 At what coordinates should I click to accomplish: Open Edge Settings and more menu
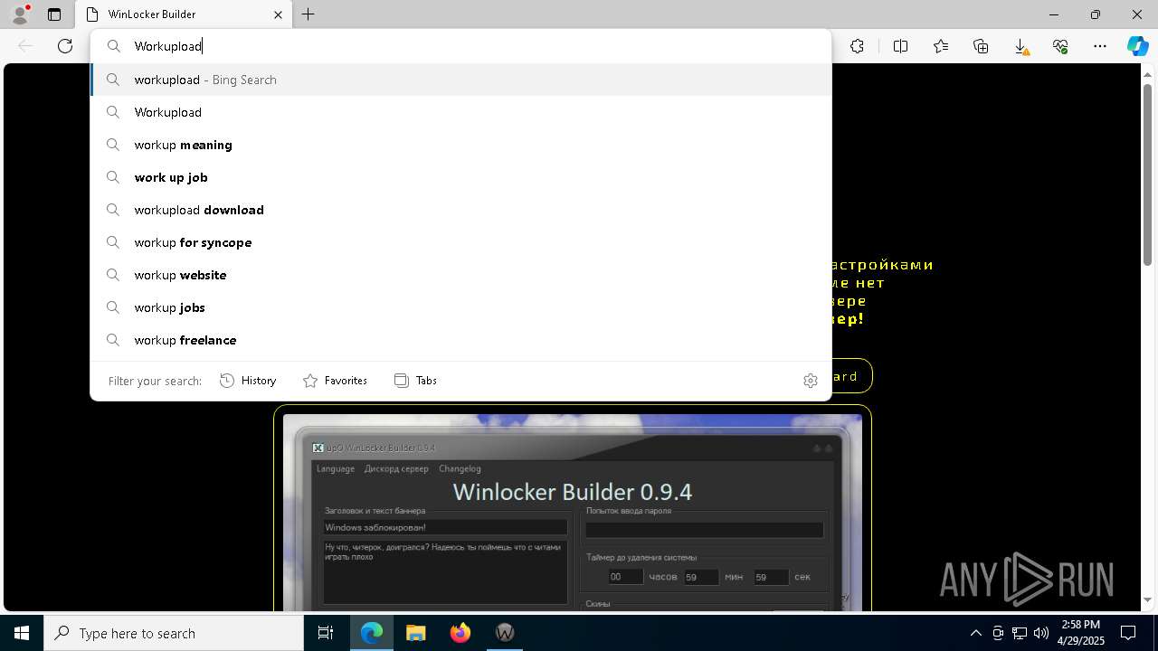pos(1100,46)
